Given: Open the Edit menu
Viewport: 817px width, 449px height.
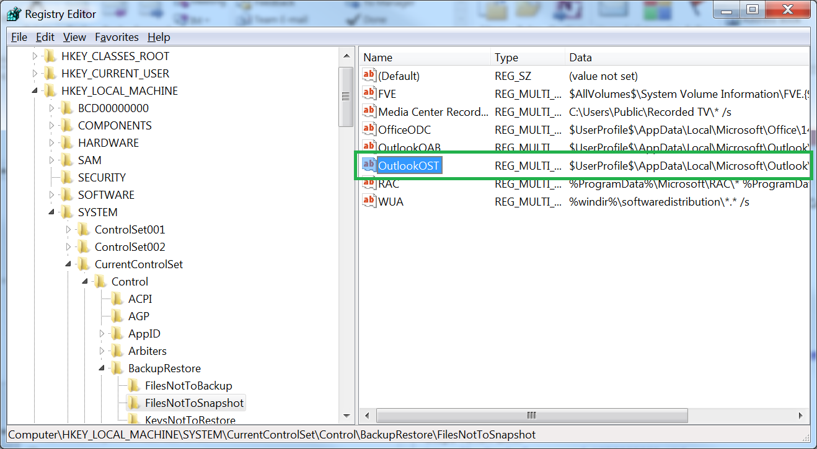Looking at the screenshot, I should tap(45, 37).
